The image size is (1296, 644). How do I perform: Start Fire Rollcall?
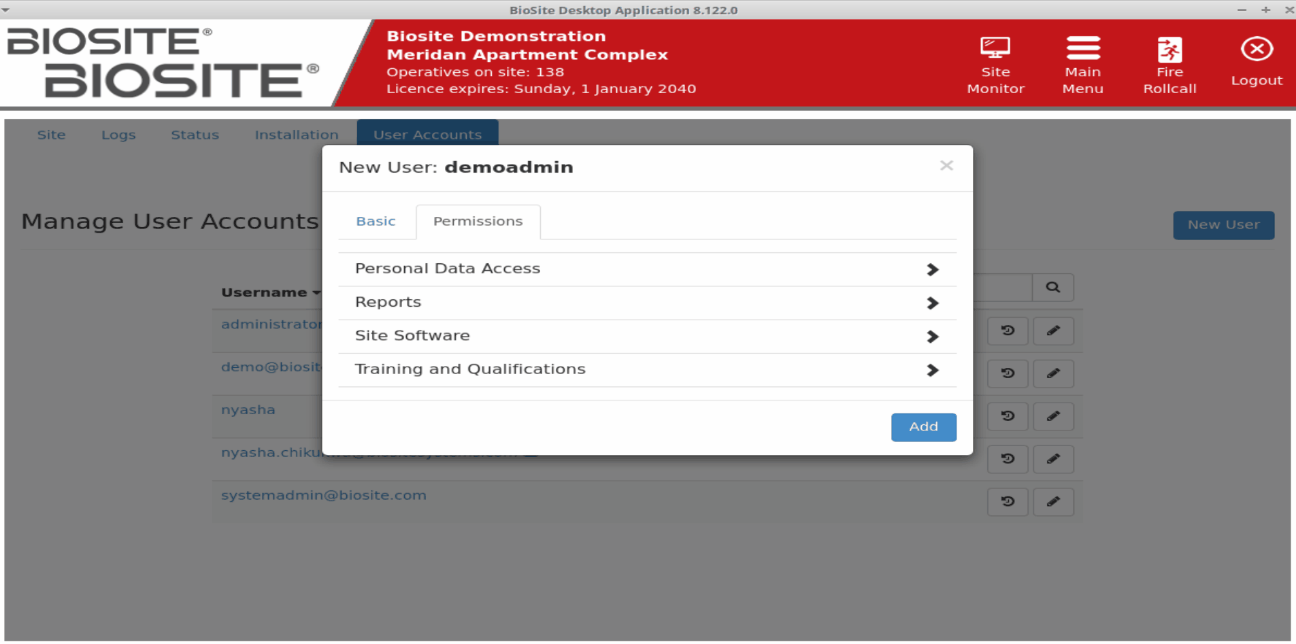[x=1169, y=64]
